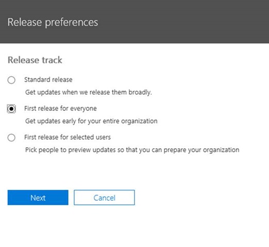Choose the First release for everyone radio button

pos(11,109)
